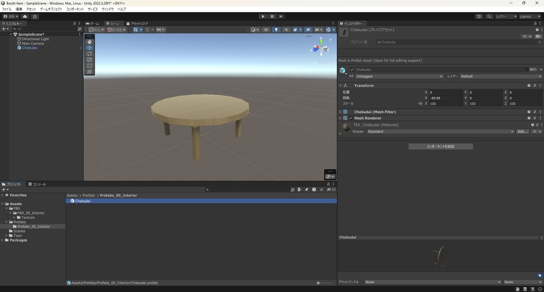
Task: Open the Assets menu
Action: 31,9
